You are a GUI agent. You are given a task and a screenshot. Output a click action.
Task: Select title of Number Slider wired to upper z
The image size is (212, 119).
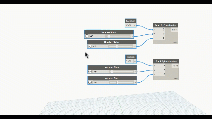[112, 42]
